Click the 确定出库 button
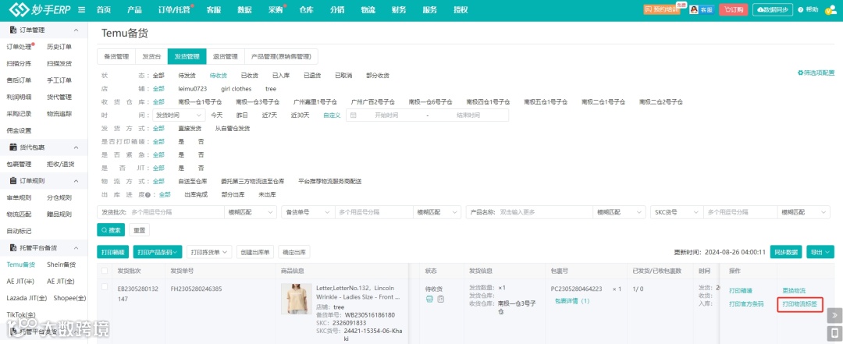 [294, 251]
